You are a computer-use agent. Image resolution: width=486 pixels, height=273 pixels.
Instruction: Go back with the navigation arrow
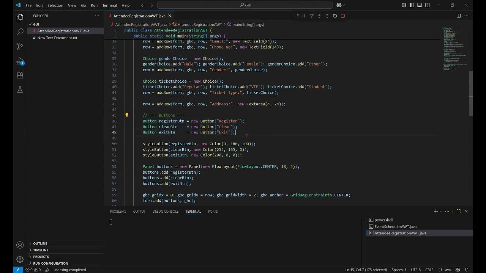tap(143, 5)
